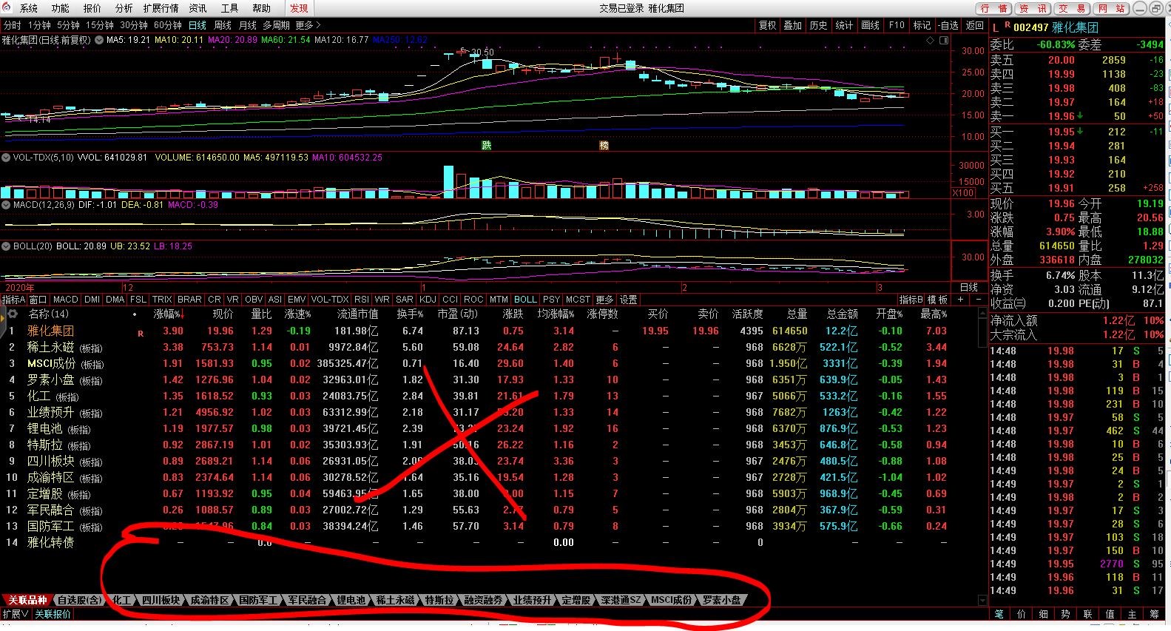This screenshot has width=1171, height=631.
Task: Click the R mark beside 002497
Action: [x=1007, y=25]
